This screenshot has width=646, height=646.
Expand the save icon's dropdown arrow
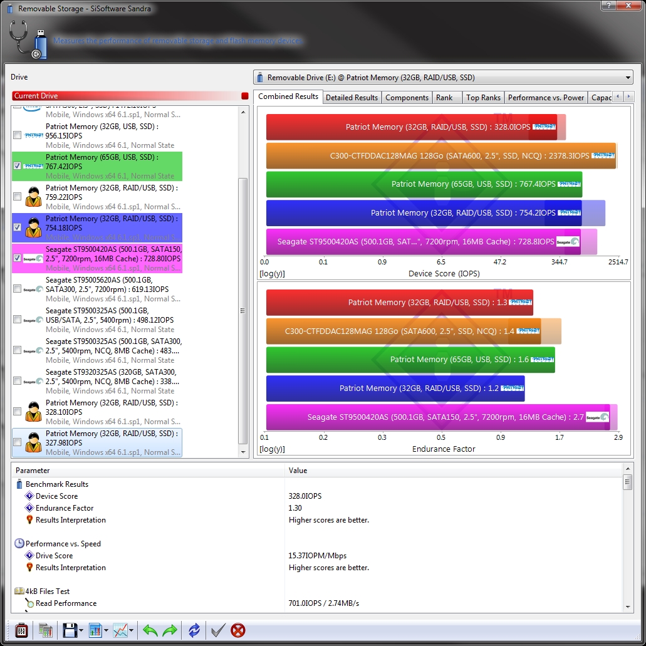pyautogui.click(x=81, y=630)
